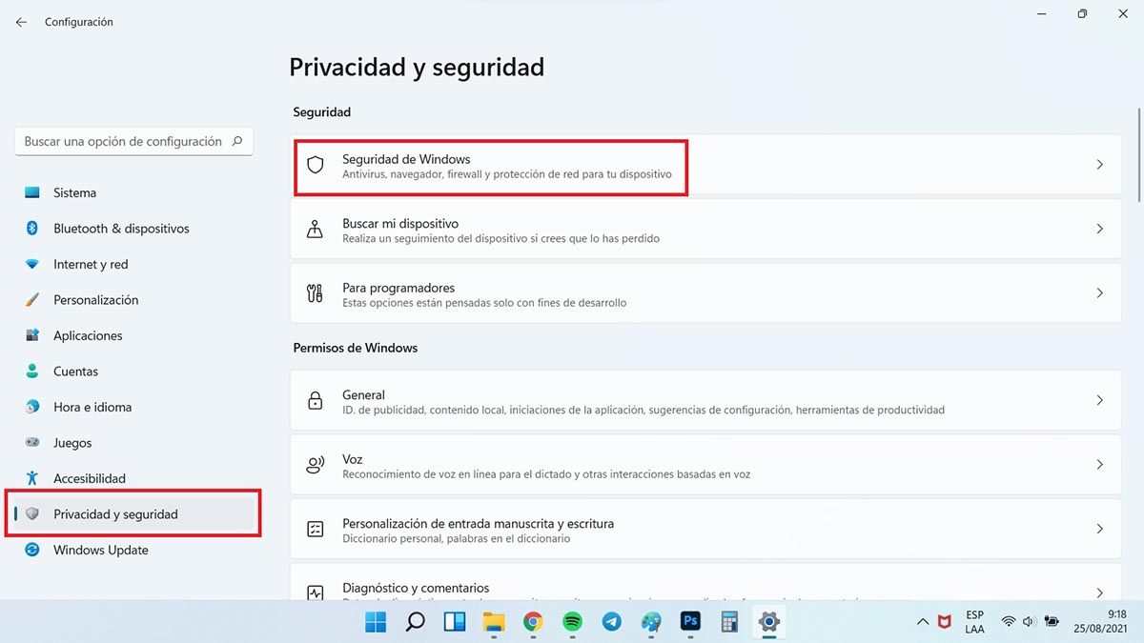Image resolution: width=1144 pixels, height=643 pixels.
Task: Launch Photoshop from the taskbar
Action: (x=690, y=622)
